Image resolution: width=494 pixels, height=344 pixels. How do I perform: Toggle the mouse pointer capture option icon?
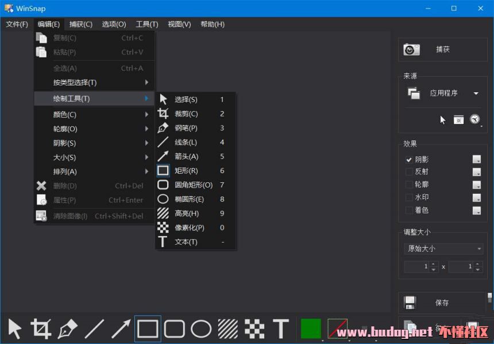443,120
